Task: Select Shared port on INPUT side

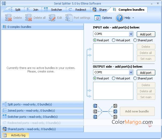Action: (x=135, y=40)
